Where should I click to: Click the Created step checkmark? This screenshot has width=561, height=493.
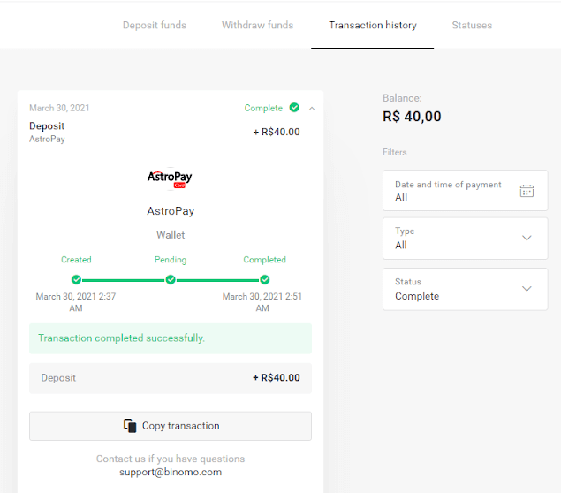coord(76,280)
